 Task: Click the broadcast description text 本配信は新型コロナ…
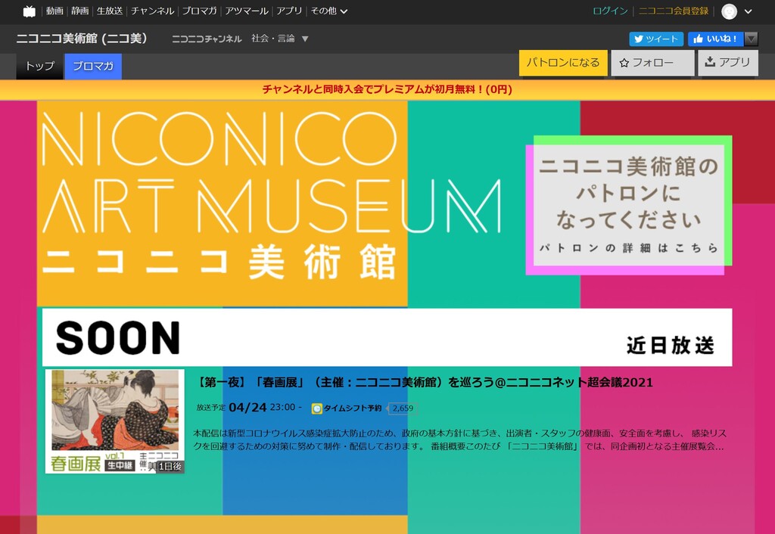click(x=459, y=439)
